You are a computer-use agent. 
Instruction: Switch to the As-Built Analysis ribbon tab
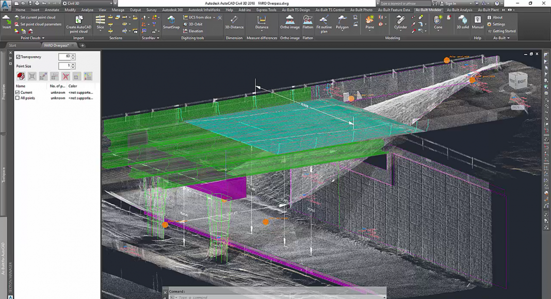[x=459, y=10]
